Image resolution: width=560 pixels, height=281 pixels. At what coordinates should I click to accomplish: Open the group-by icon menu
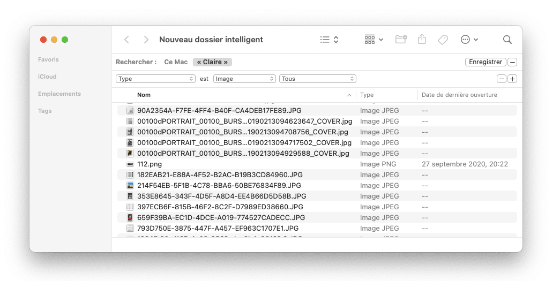[x=374, y=40]
